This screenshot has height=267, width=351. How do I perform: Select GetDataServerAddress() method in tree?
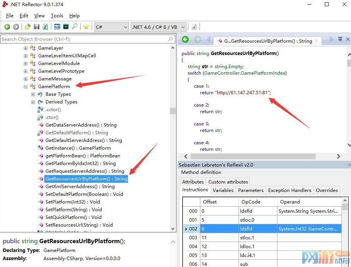coord(81,125)
